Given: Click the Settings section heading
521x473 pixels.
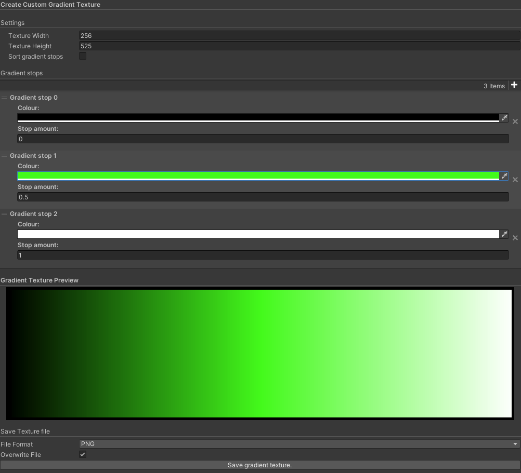Looking at the screenshot, I should click(x=12, y=22).
